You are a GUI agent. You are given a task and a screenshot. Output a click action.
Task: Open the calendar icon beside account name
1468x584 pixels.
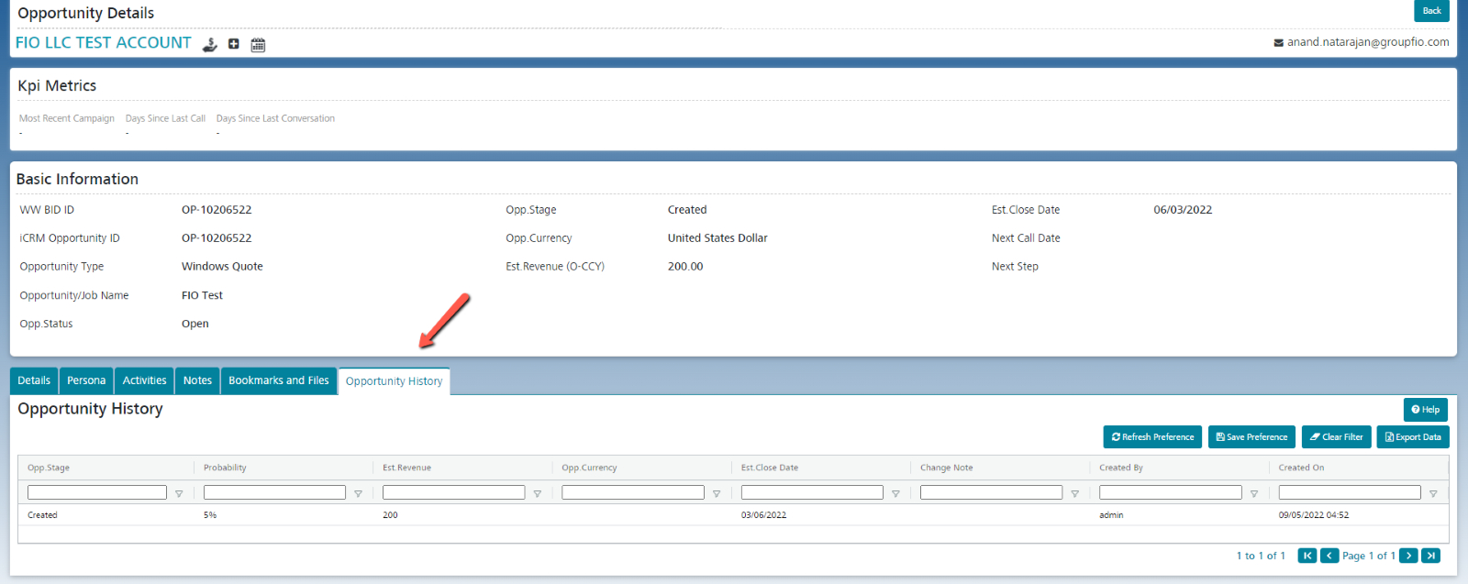(x=258, y=44)
